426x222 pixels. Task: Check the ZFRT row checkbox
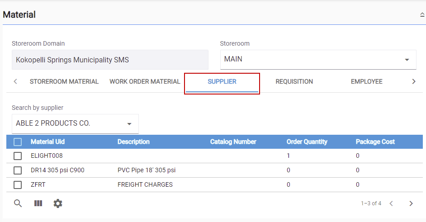(x=18, y=185)
